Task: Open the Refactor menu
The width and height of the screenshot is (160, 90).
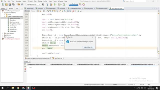Action: [x=30, y=1]
